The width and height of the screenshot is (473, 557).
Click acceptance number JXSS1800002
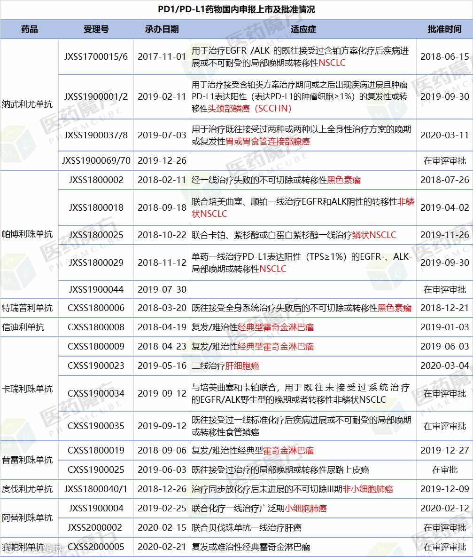(x=96, y=180)
